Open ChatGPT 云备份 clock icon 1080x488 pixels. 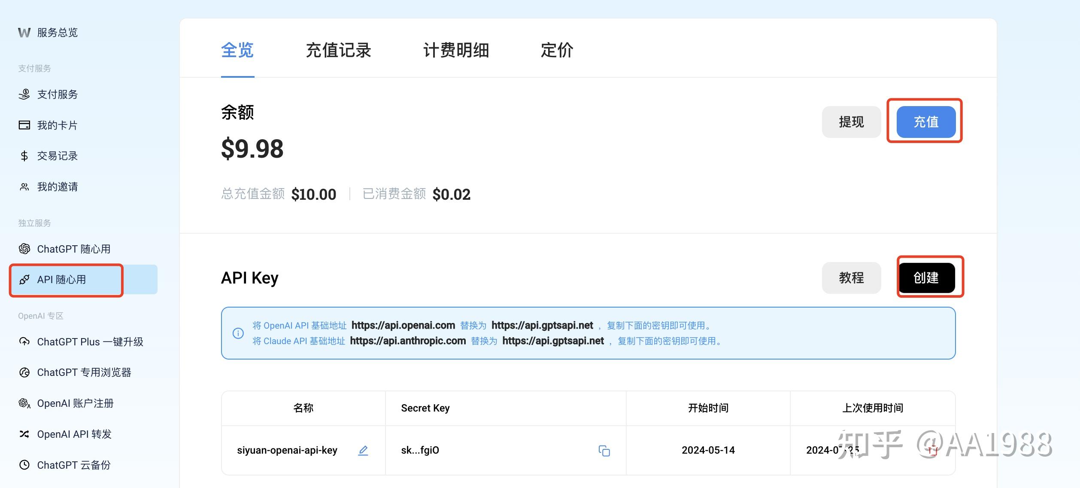[24, 465]
